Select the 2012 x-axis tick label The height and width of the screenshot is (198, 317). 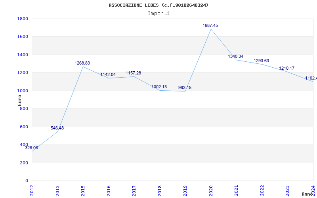(x=32, y=190)
